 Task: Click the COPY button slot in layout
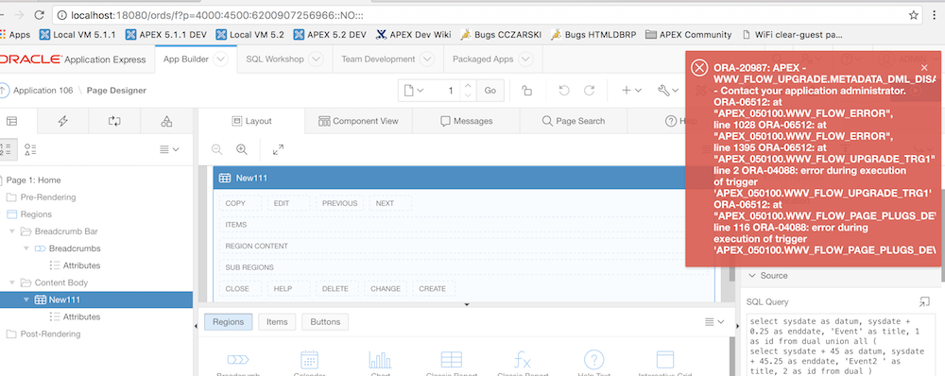pyautogui.click(x=240, y=203)
